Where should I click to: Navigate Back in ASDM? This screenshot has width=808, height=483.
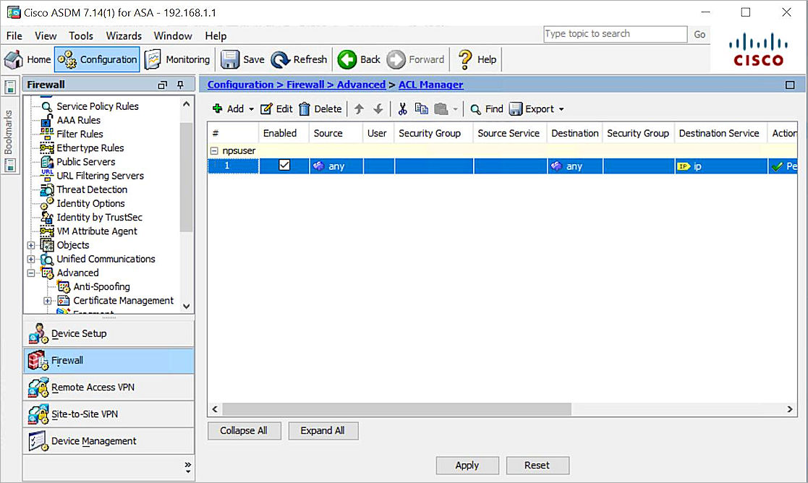[358, 59]
